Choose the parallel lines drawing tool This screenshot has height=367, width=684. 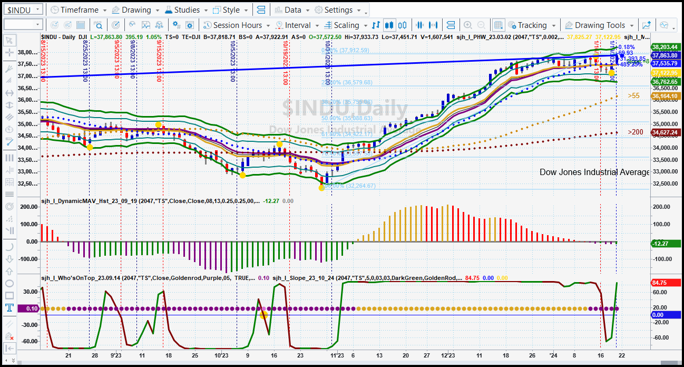tap(9, 117)
